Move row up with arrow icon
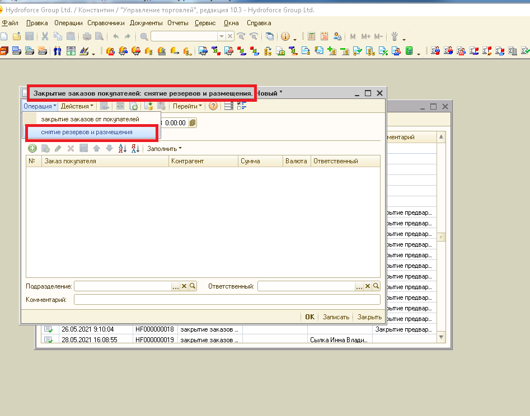Screen dimensions: 530x416 96,148
